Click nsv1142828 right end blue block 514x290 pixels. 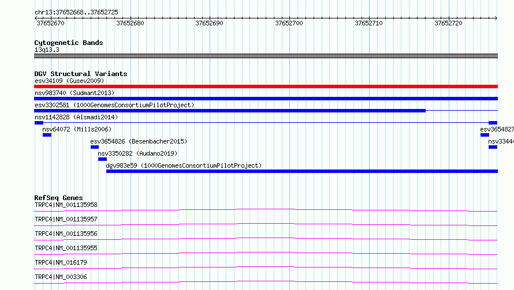click(493, 123)
